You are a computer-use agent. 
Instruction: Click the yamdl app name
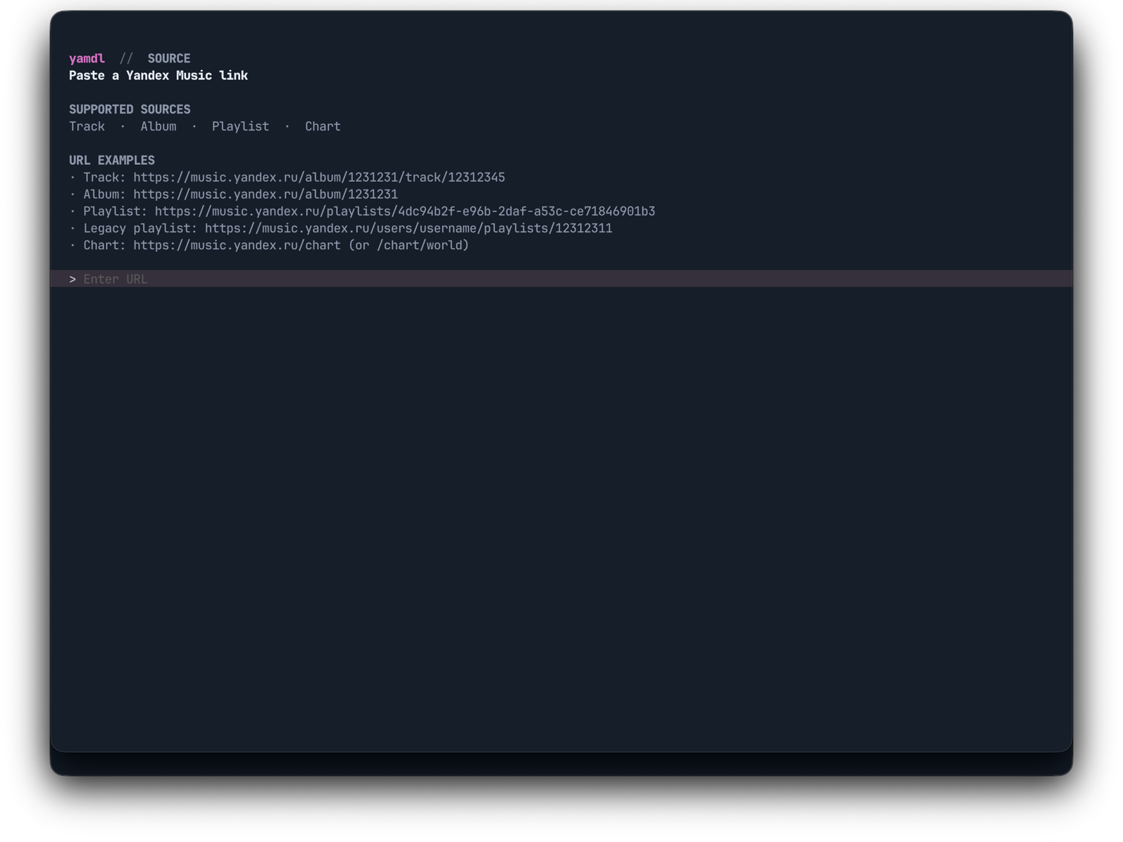(x=87, y=58)
